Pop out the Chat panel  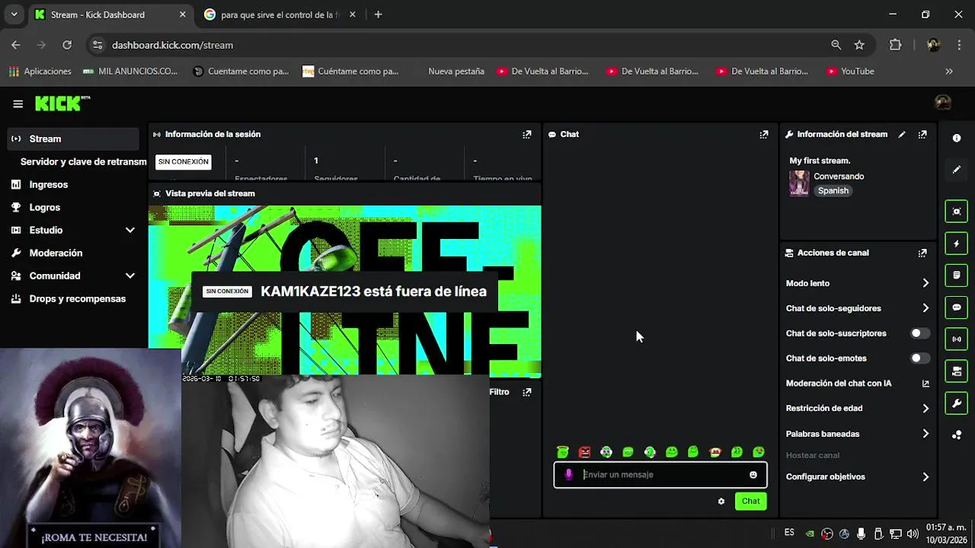coord(764,134)
